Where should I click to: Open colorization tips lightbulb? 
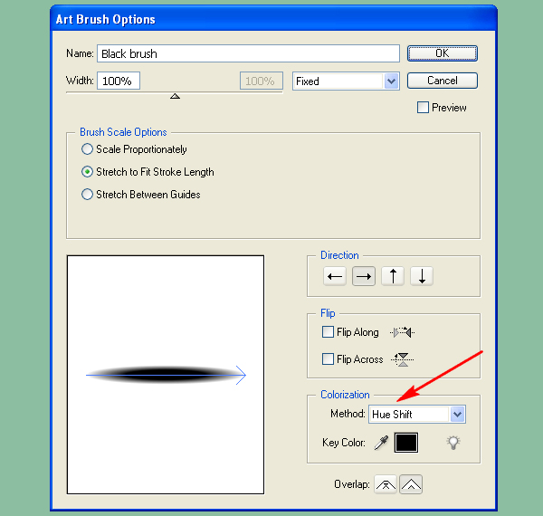(453, 443)
